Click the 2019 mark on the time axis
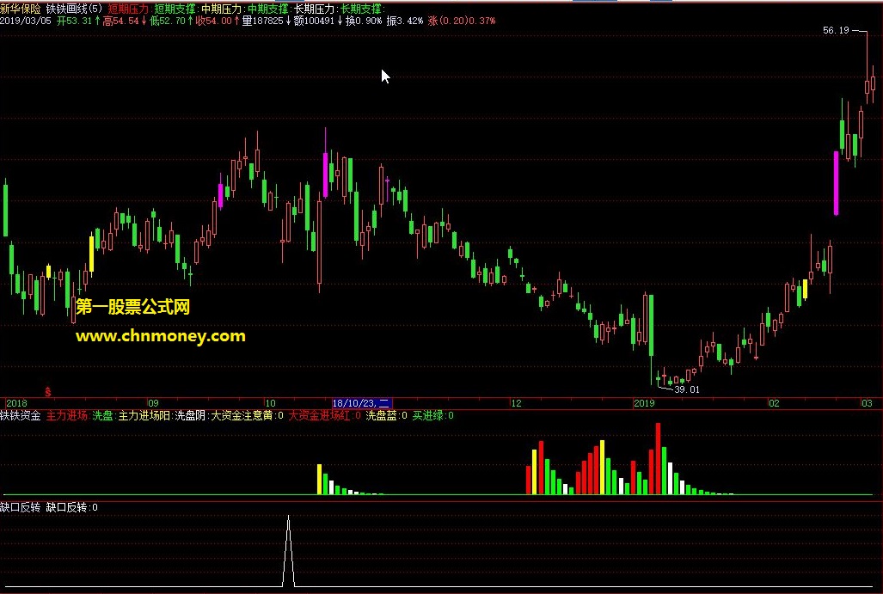Viewport: 883px width, 594px height. [644, 403]
